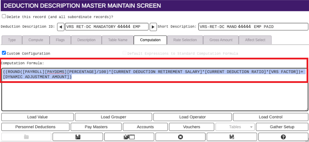Open the Tables dropdown

(235, 127)
